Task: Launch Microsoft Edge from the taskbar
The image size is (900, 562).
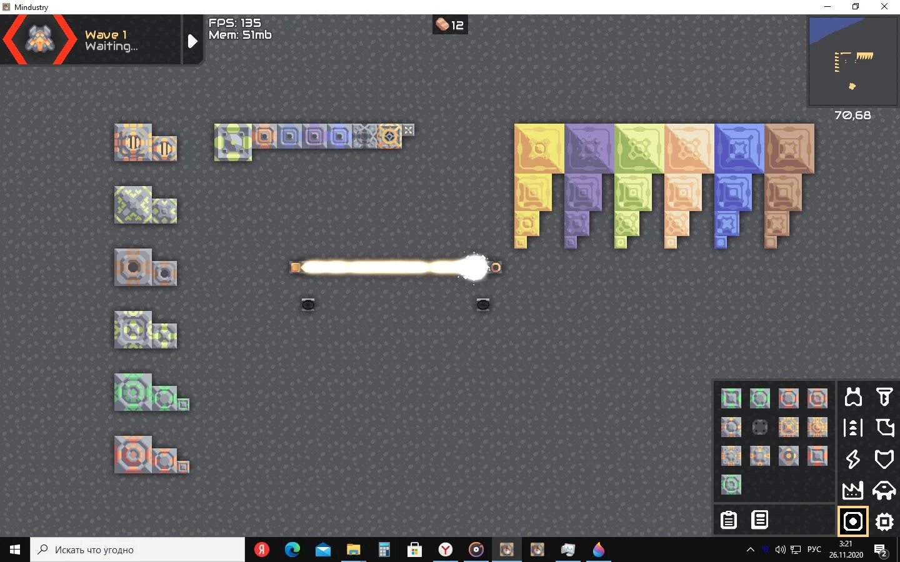Action: pos(292,550)
